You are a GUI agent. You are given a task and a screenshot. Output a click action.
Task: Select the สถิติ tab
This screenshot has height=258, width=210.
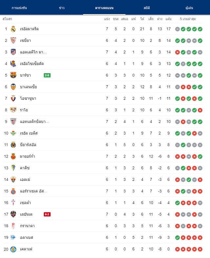click(147, 8)
